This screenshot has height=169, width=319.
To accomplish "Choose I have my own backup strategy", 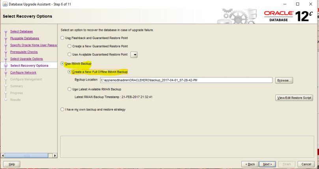I will tap(62, 109).
